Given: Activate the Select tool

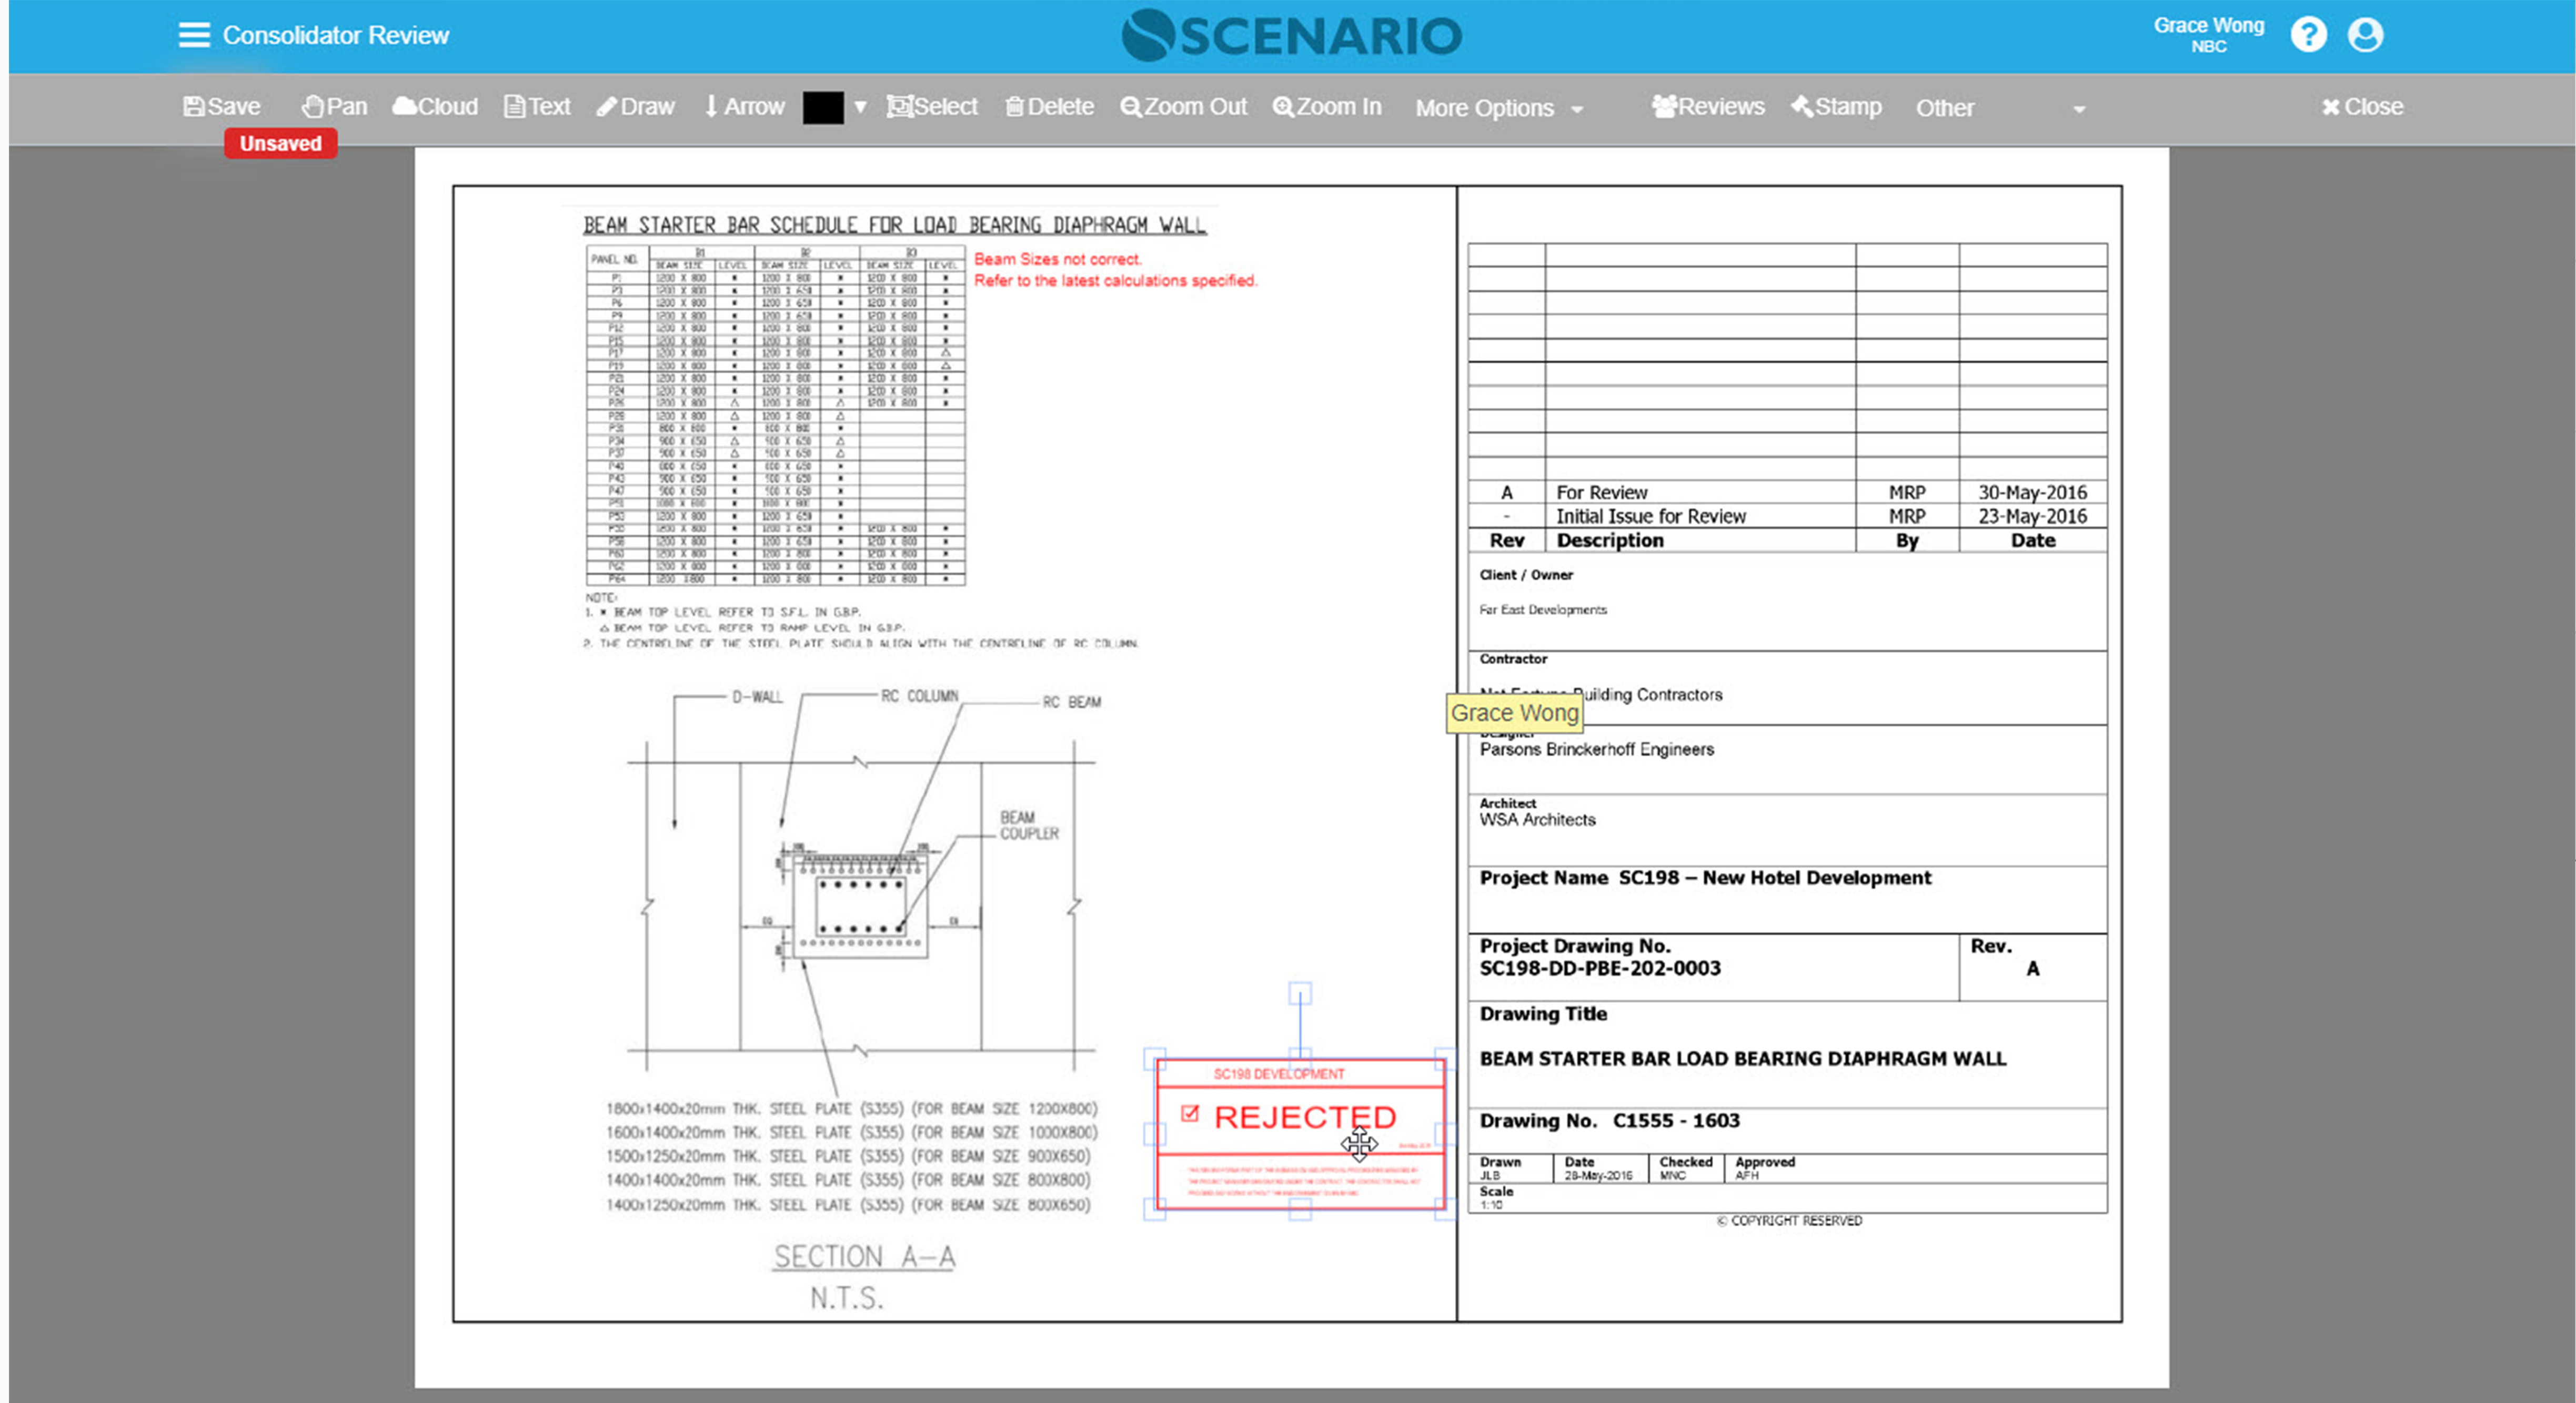Looking at the screenshot, I should pos(932,106).
